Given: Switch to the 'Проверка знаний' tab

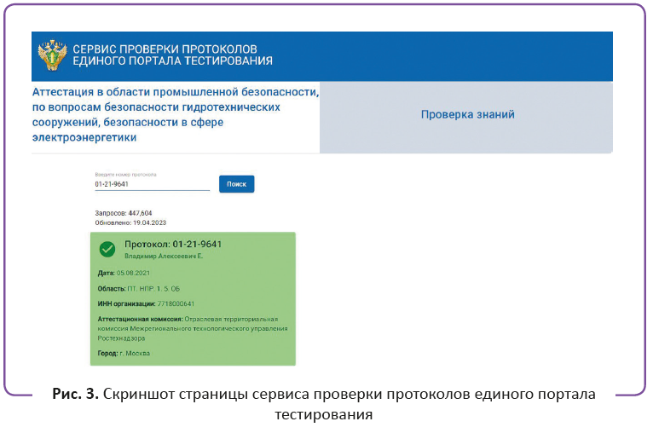Looking at the screenshot, I should [x=467, y=114].
